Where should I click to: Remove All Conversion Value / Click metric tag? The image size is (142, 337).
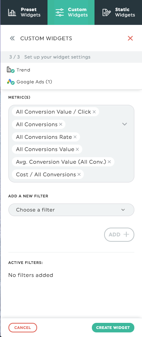click(x=94, y=112)
